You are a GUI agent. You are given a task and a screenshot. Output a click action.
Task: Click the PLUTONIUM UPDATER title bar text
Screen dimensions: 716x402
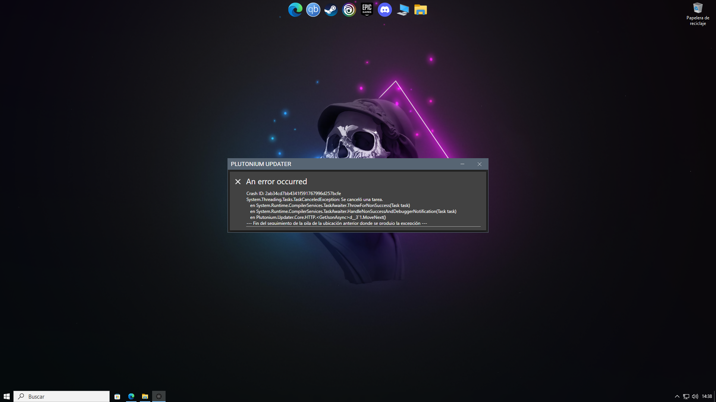point(261,164)
